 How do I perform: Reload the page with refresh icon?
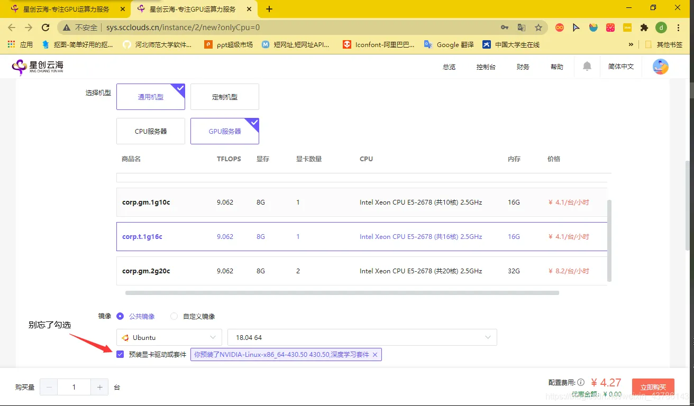45,27
